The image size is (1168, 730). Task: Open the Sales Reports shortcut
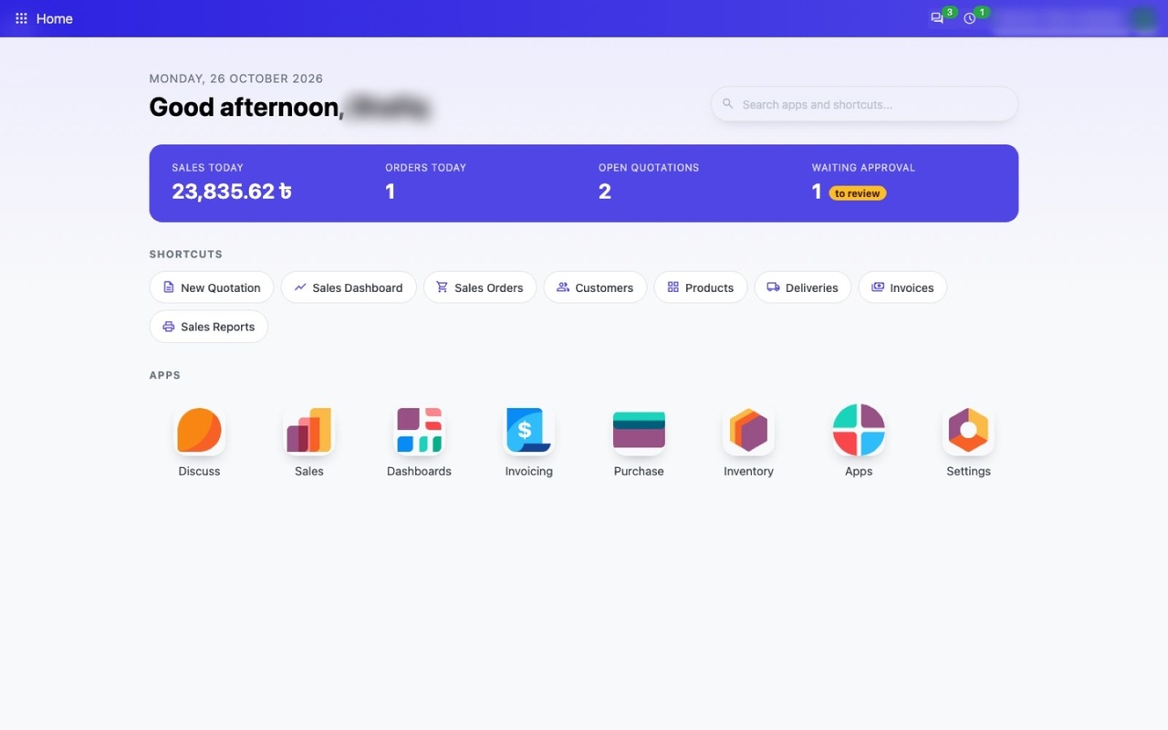[209, 327]
